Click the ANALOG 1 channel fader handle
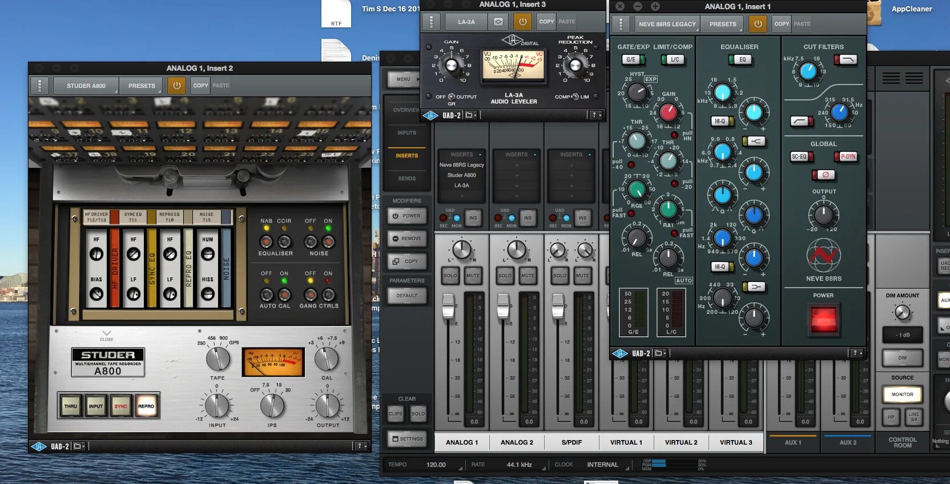This screenshot has height=484, width=950. pos(449,306)
